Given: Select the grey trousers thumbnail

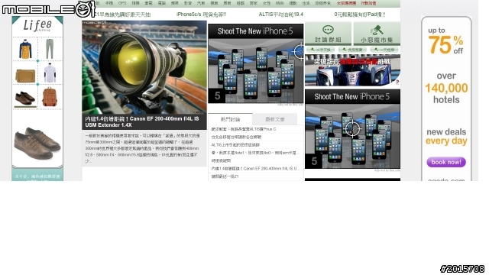Looking at the screenshot, I should pos(49,49).
